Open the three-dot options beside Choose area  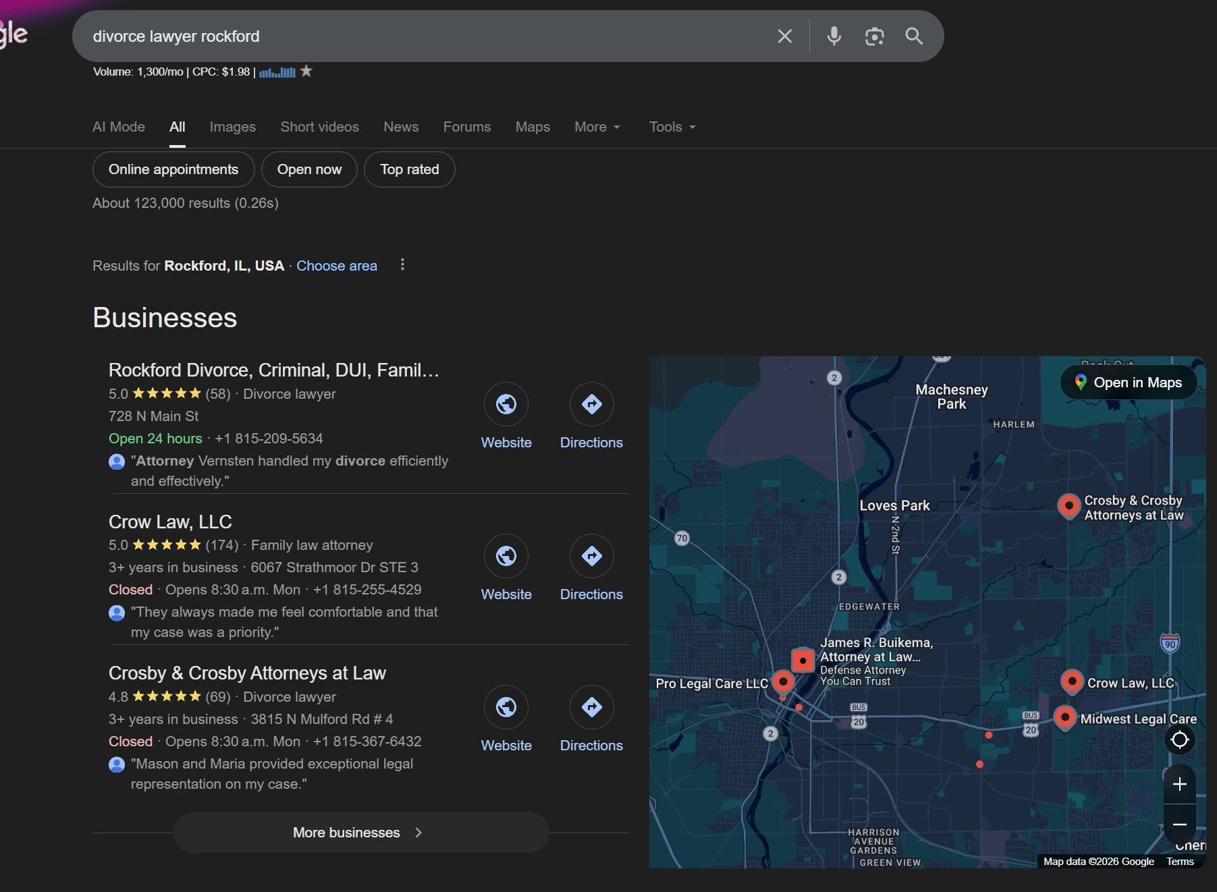[x=402, y=265]
